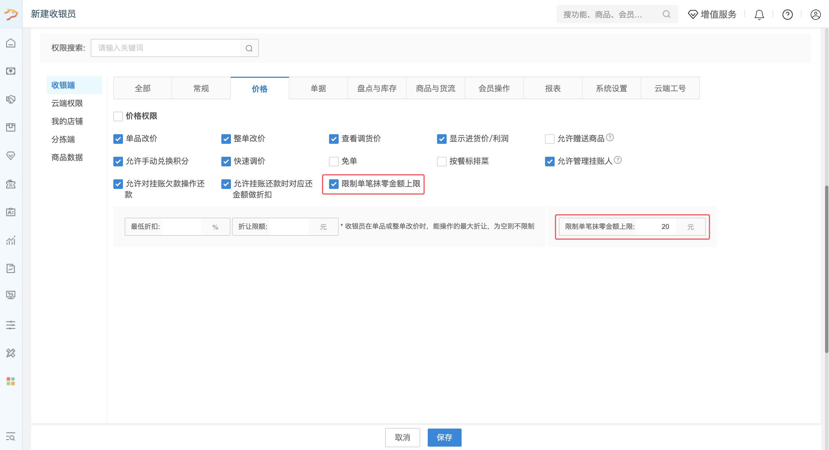Click the 保存 button

(444, 437)
